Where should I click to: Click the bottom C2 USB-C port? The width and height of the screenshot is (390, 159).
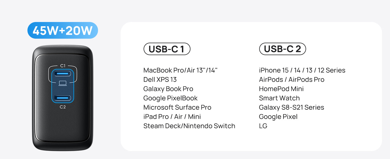63,98
